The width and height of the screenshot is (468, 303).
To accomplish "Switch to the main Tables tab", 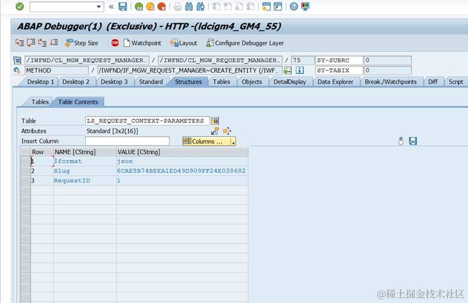I will coord(221,82).
